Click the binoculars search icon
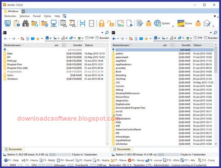The image size is (221, 168). (25, 23)
